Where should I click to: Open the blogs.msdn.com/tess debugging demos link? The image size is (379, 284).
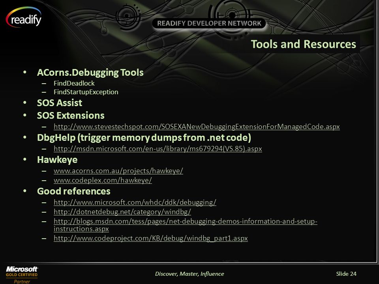pos(186,225)
